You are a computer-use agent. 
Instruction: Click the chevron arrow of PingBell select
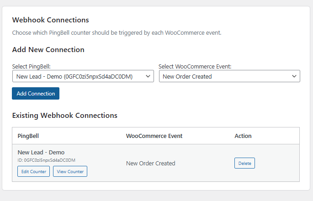pyautogui.click(x=148, y=76)
